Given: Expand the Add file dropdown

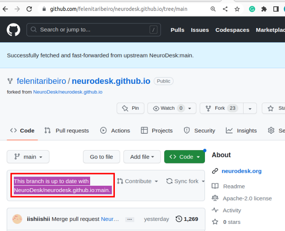Looking at the screenshot, I should [x=142, y=157].
